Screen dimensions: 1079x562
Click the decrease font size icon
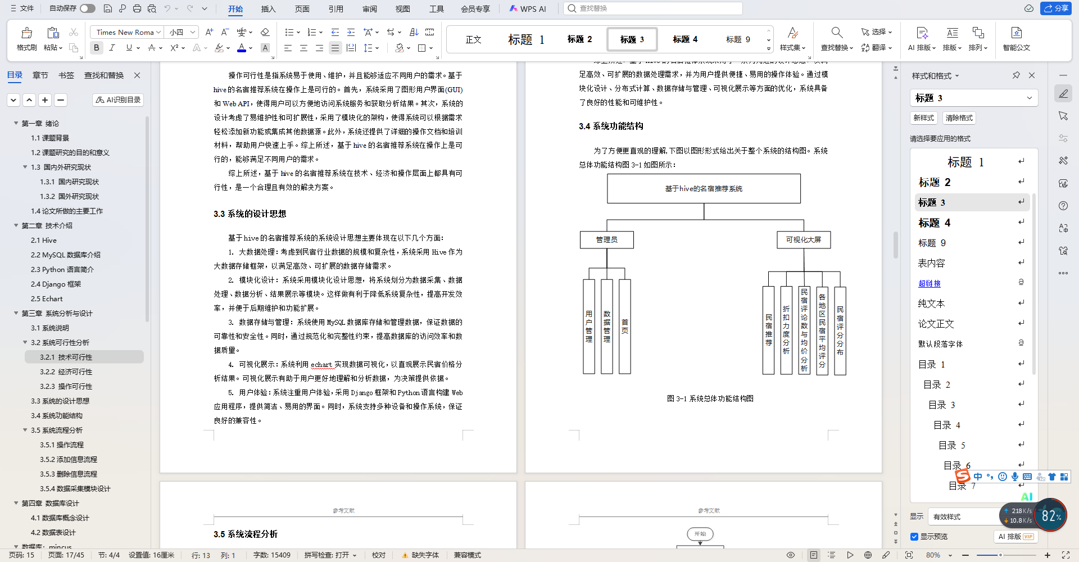point(224,32)
